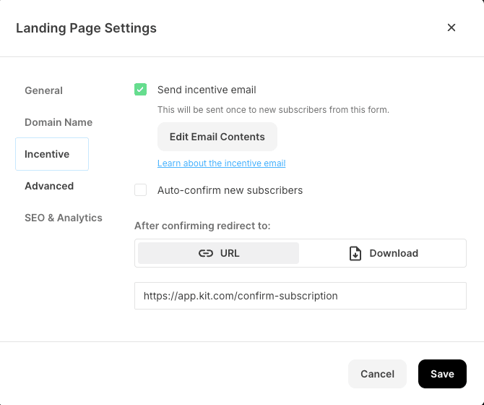484x405 pixels.
Task: Uncheck the Send incentive email checkbox
Action: (x=140, y=90)
